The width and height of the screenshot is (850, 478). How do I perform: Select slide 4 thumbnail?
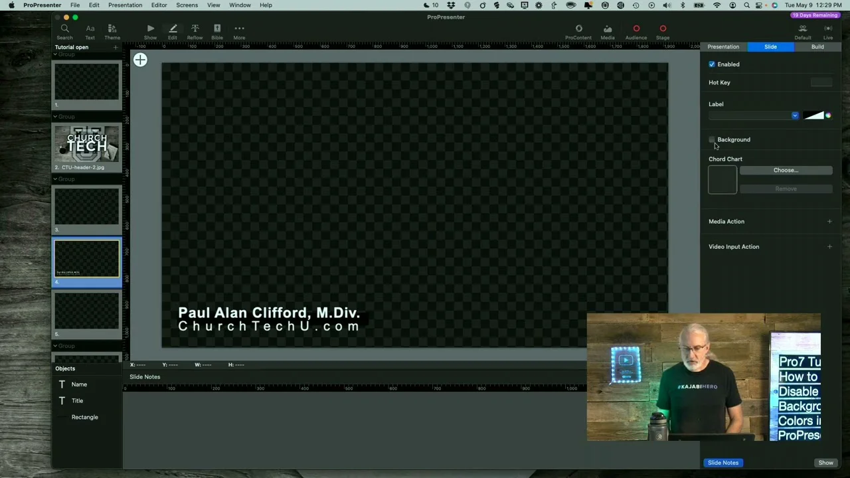pos(87,259)
